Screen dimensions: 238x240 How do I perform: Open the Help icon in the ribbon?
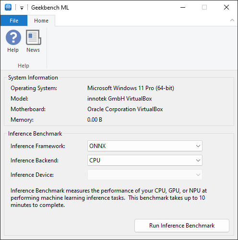pyautogui.click(x=13, y=41)
